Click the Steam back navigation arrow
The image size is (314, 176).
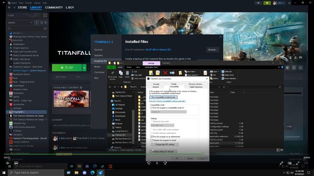(9, 7)
